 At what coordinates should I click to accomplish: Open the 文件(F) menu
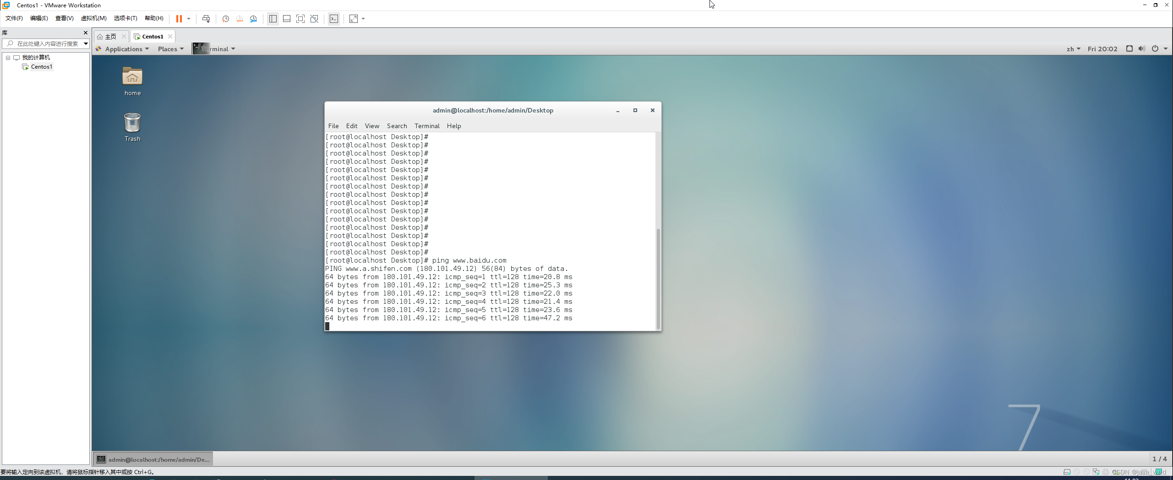[x=14, y=18]
